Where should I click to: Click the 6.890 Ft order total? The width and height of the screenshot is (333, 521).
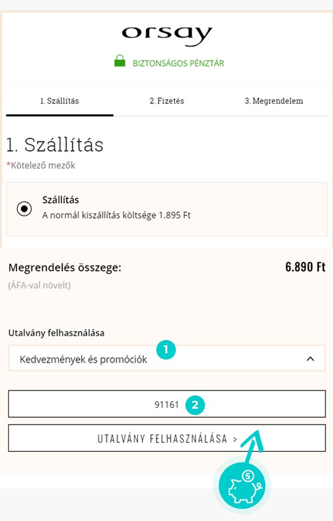click(x=305, y=267)
